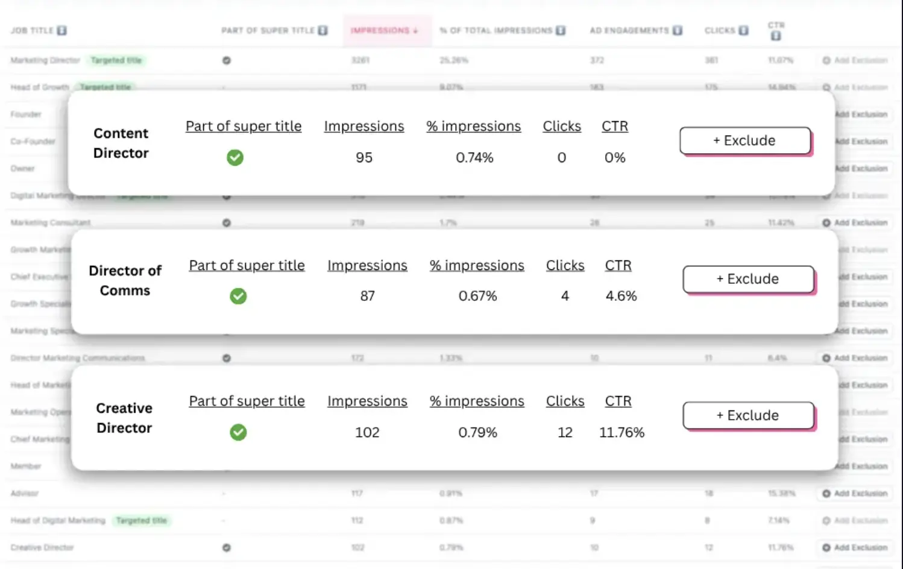This screenshot has width=903, height=569.
Task: Click Impressions header in Content Director card
Action: tap(363, 127)
